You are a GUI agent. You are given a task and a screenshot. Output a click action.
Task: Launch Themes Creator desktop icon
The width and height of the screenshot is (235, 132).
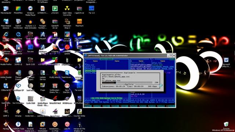click(18, 75)
